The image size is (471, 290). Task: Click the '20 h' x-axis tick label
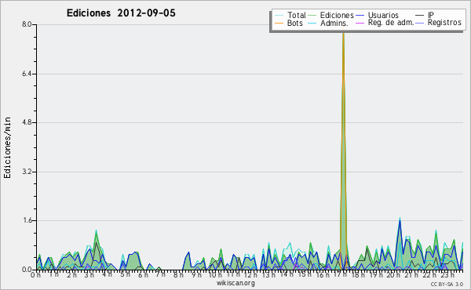(393, 275)
